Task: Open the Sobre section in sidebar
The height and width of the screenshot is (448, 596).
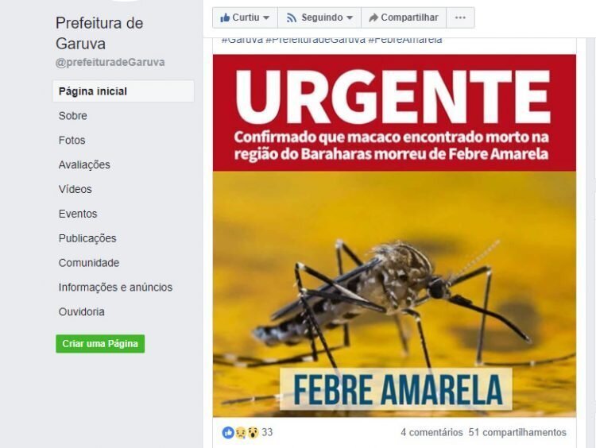Action: tap(73, 116)
